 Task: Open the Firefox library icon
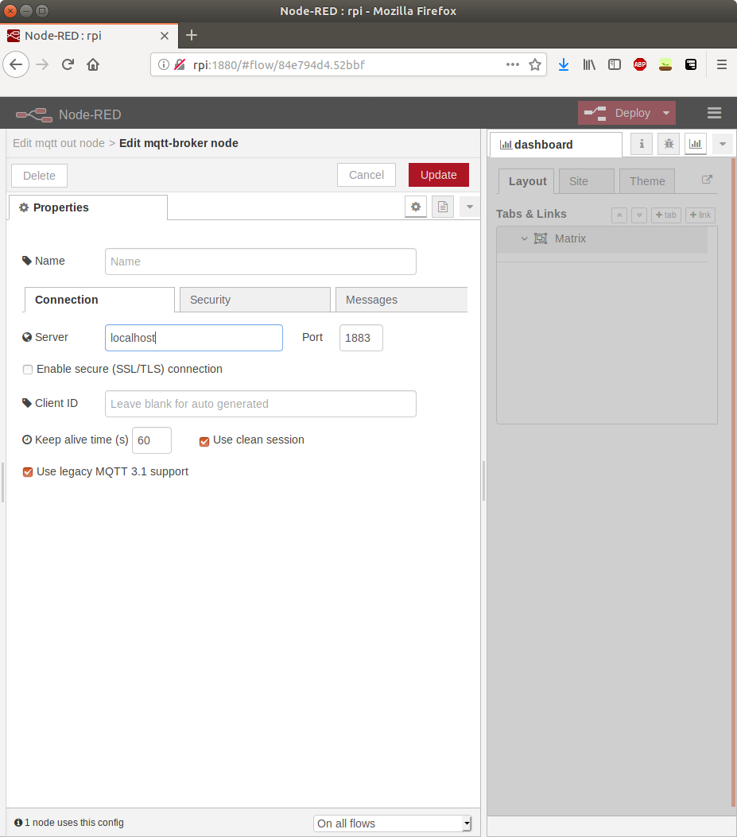[589, 64]
